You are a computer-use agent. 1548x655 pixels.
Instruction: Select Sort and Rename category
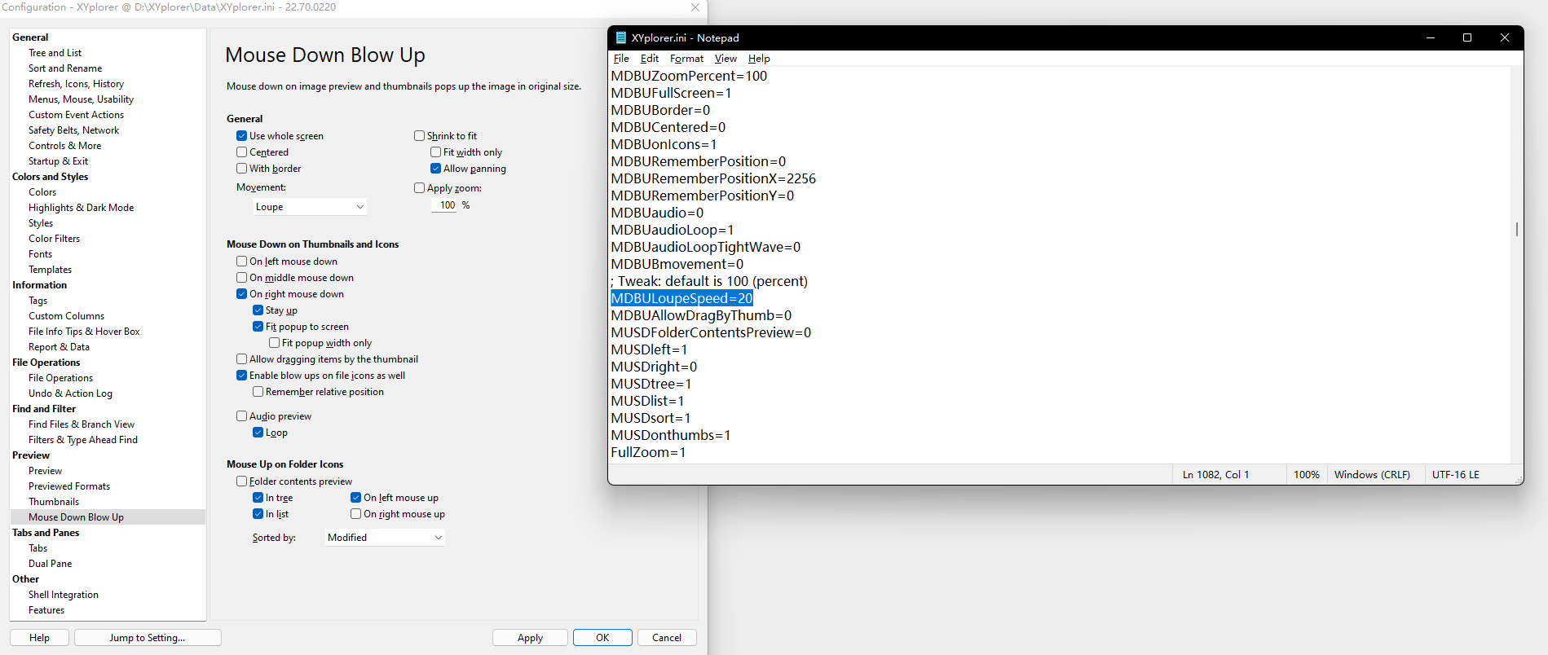click(65, 68)
